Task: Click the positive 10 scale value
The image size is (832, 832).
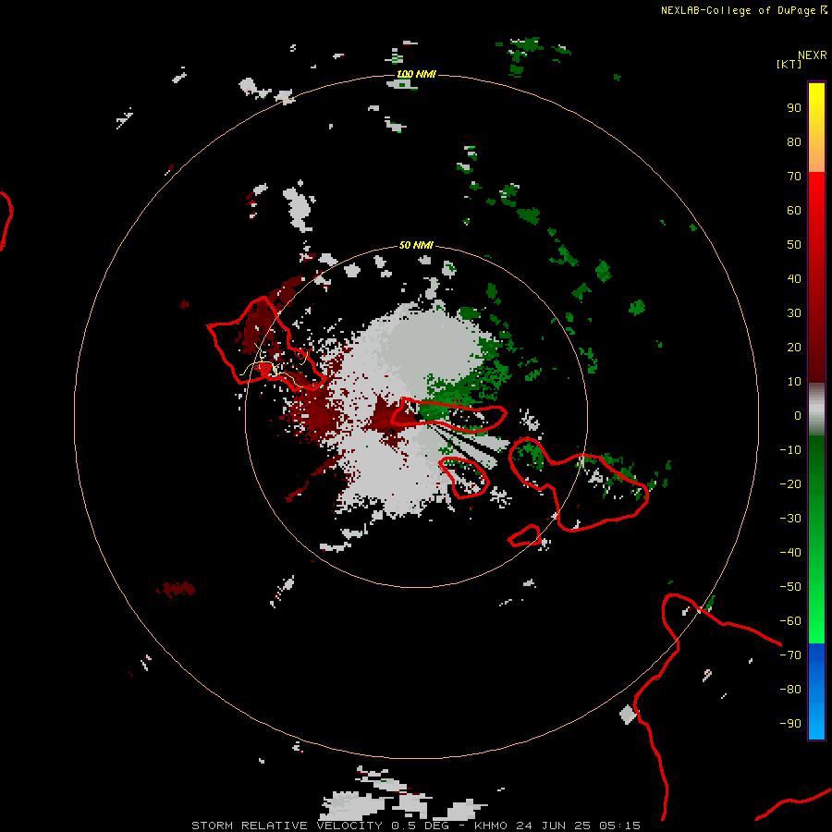Action: click(794, 382)
